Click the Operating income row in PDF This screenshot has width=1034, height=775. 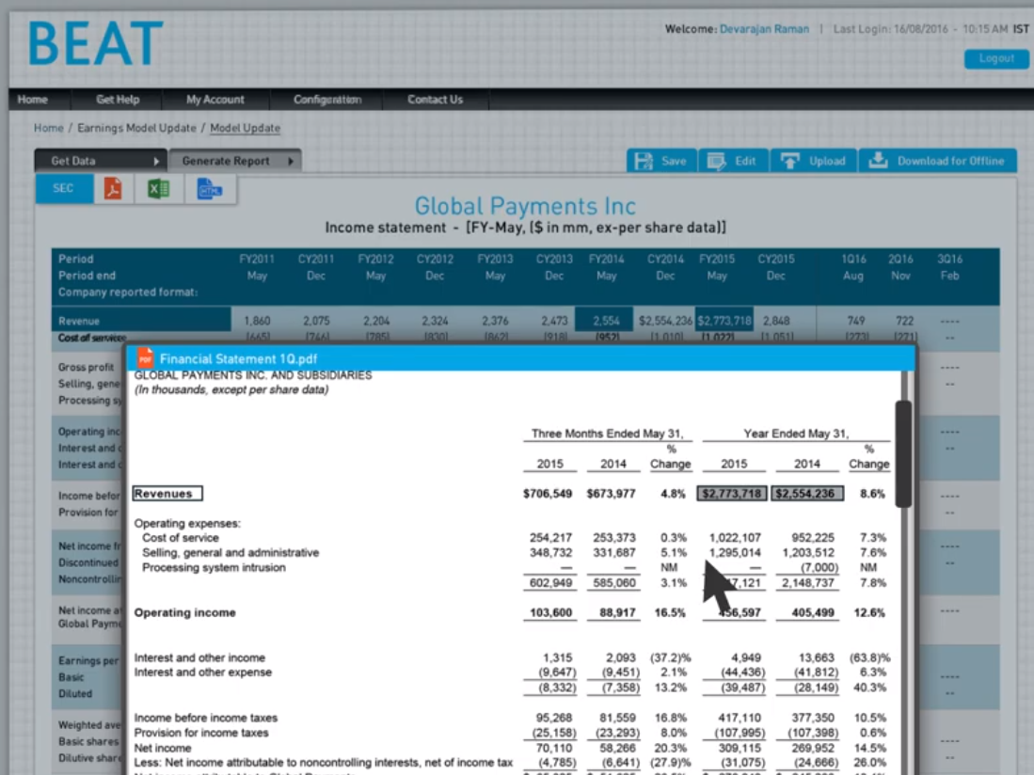(511, 613)
